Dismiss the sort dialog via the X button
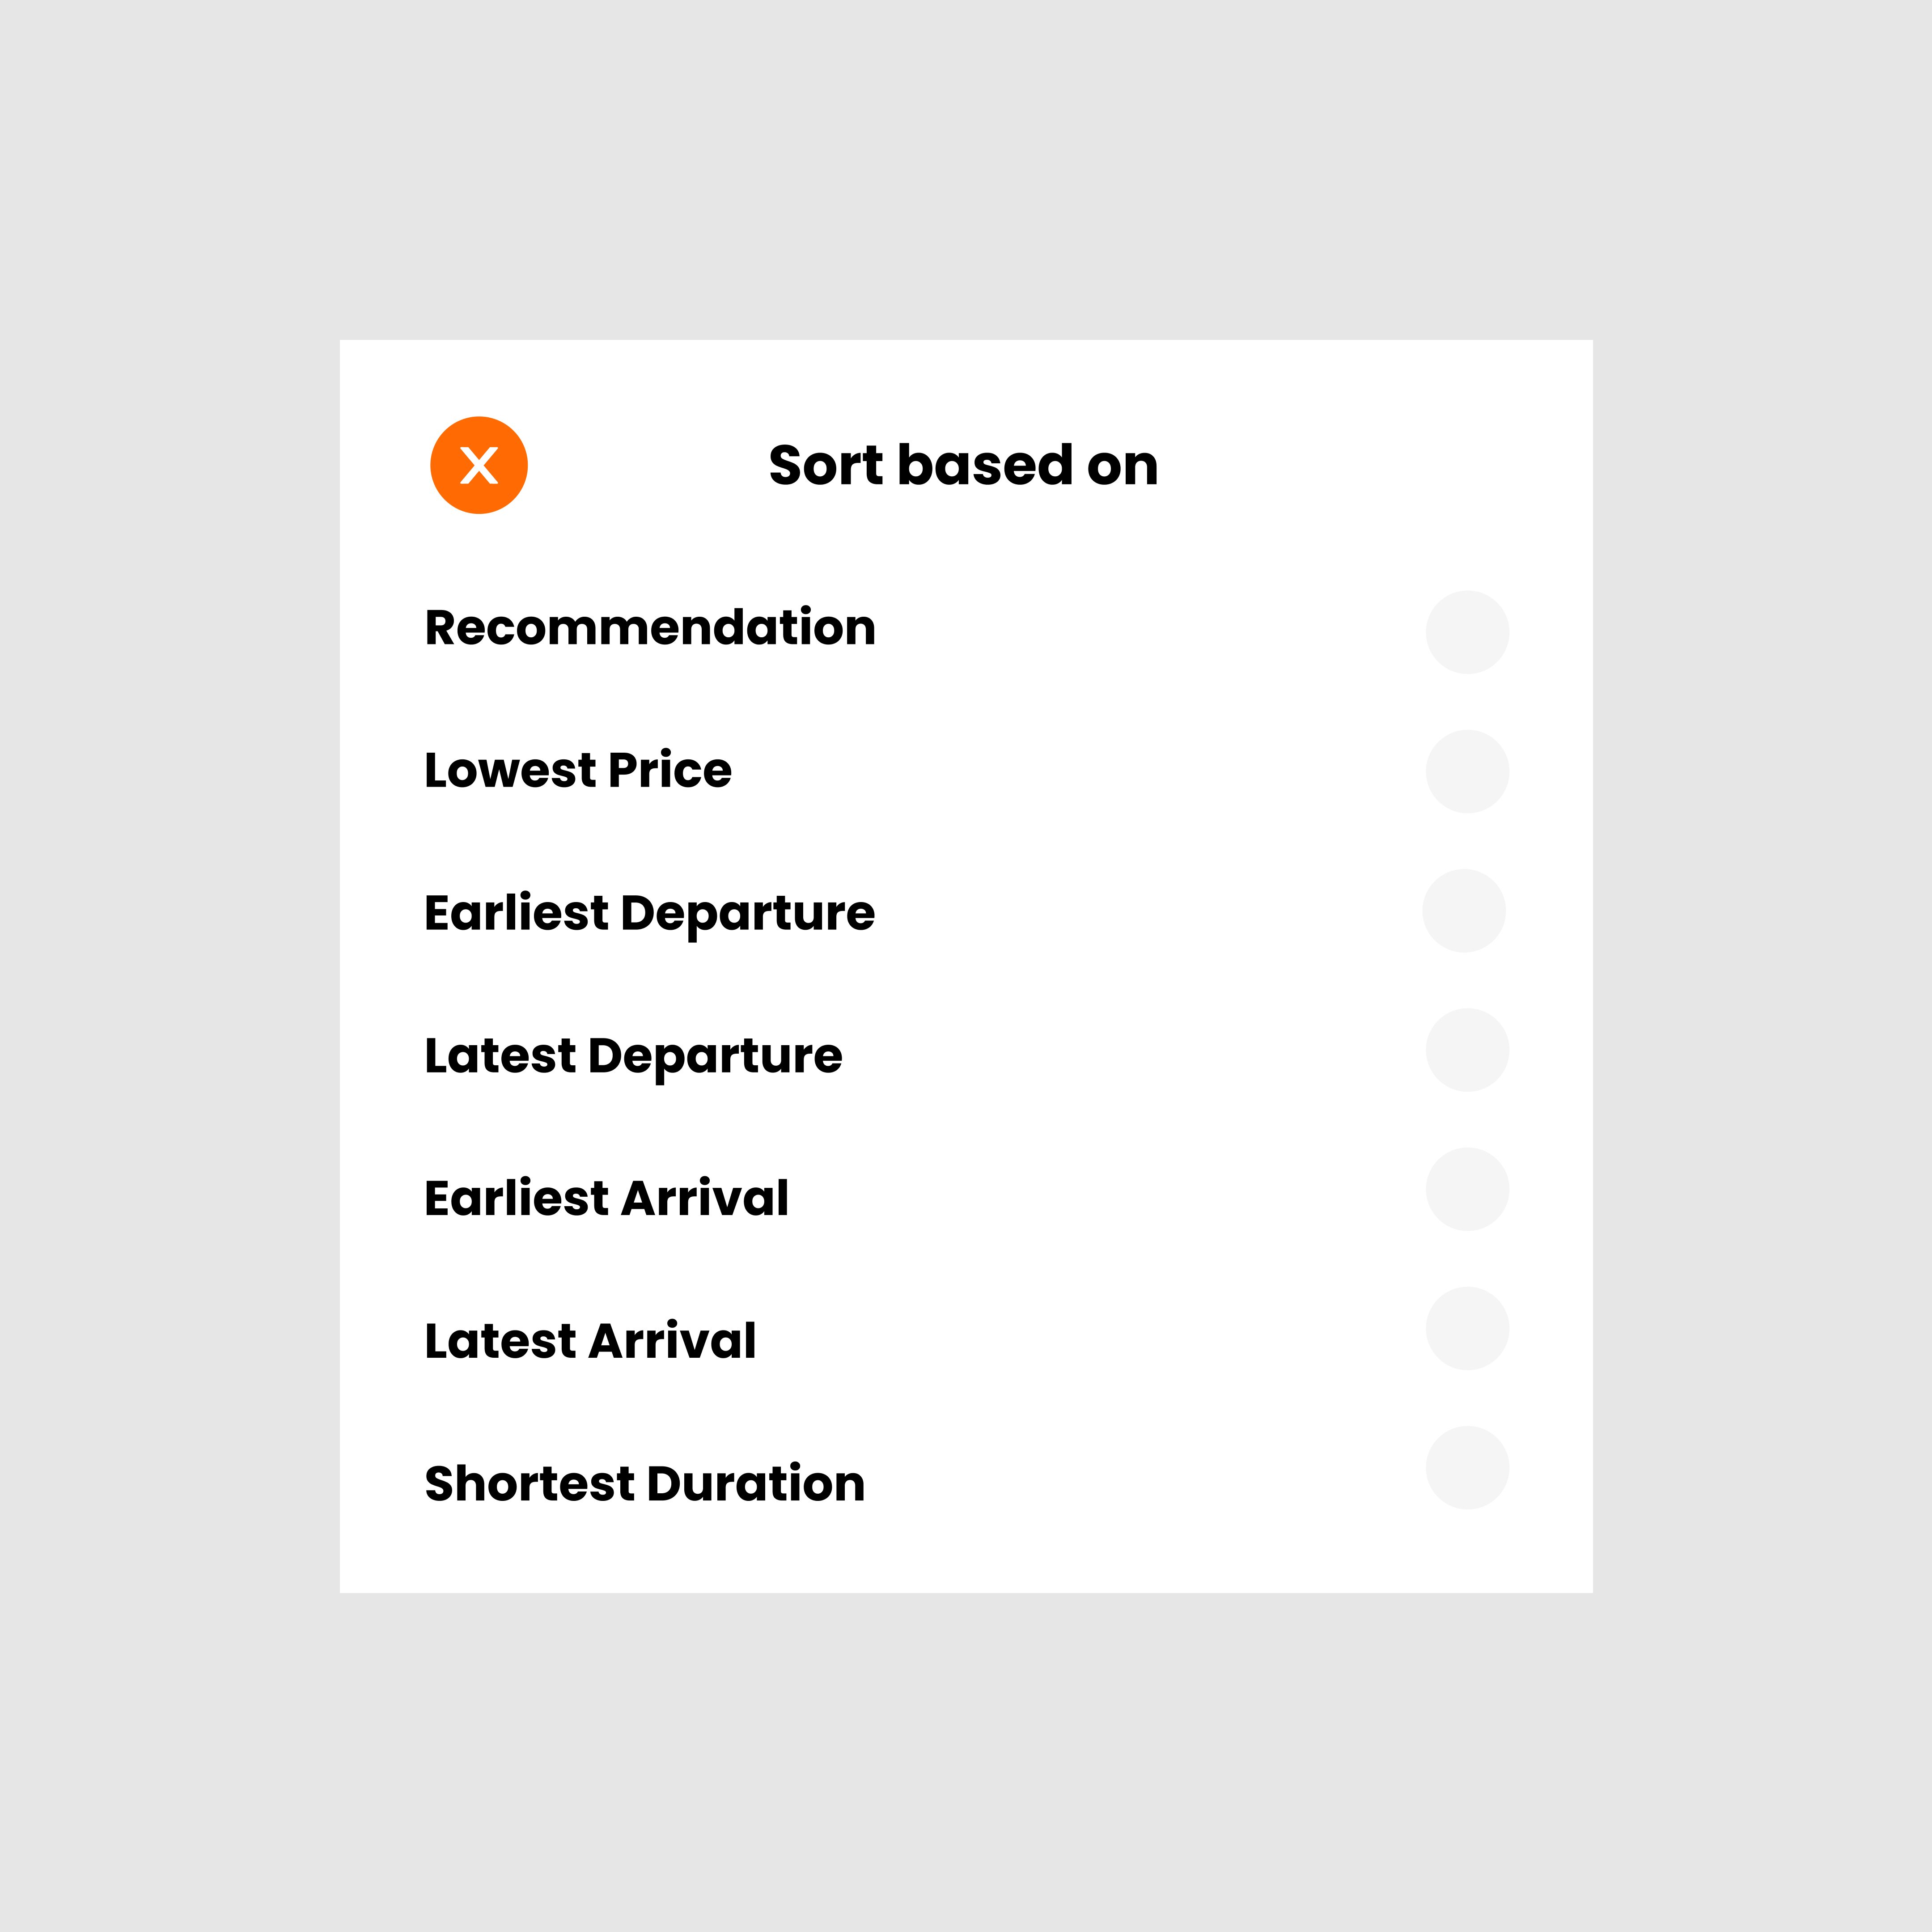This screenshot has height=1932, width=1932. tap(479, 464)
